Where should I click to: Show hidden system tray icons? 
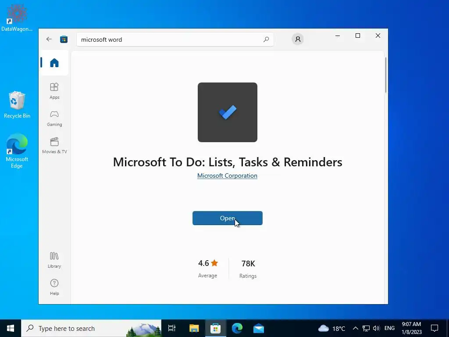(355, 328)
